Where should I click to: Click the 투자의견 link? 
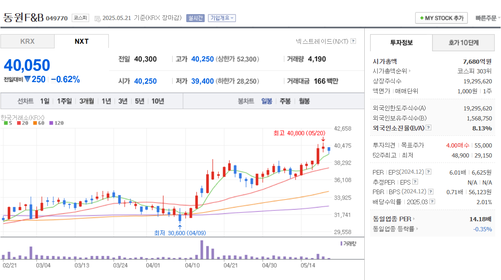384,145
